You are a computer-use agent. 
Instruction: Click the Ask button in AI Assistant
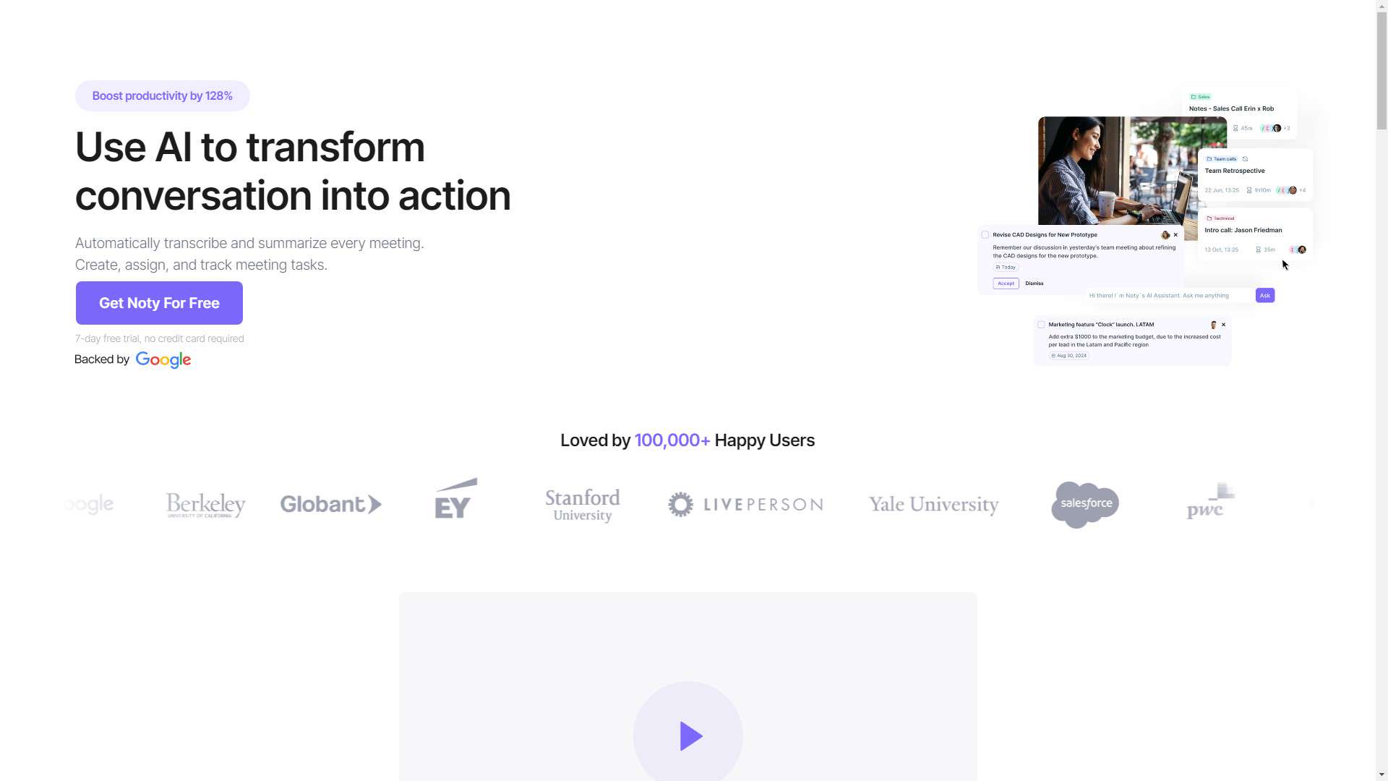tap(1265, 296)
